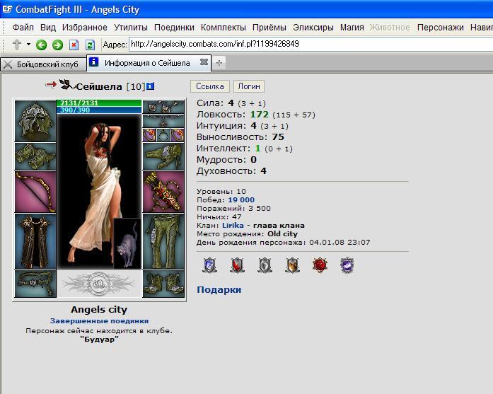Click the orange shield badge
The height and width of the screenshot is (394, 493).
(x=292, y=265)
